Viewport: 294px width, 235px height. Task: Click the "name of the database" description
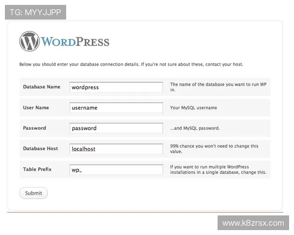(x=218, y=87)
